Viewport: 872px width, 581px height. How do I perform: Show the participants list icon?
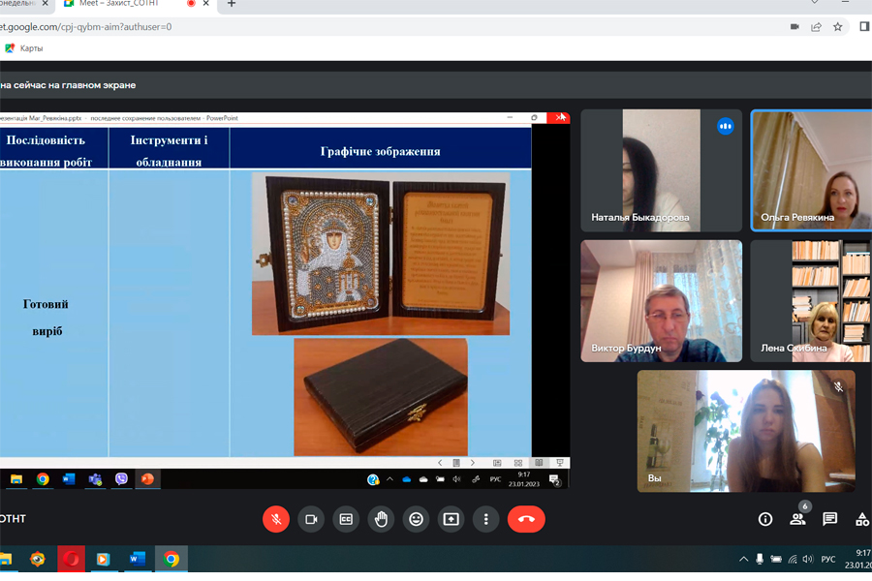(797, 519)
